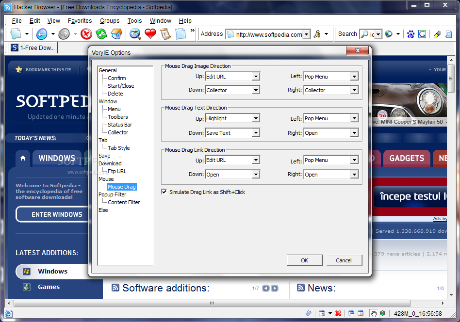Open the Tools menu

(135, 20)
